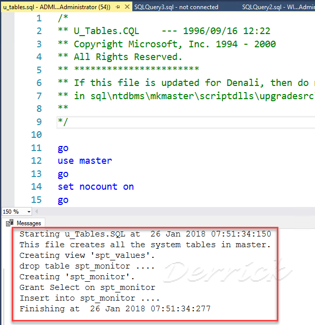
Task: Click 'Insert into spt_monitor' message
Action: pyautogui.click(x=90, y=298)
